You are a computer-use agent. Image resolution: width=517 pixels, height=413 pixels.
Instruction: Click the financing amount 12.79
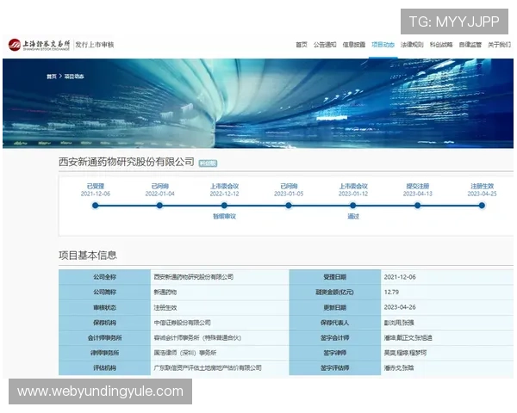391,293
